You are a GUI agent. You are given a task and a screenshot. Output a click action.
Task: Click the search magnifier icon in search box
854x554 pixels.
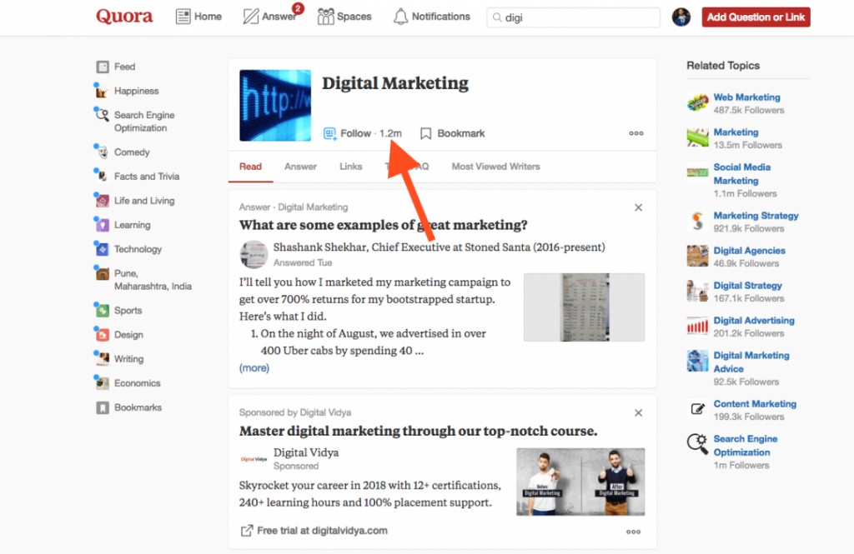(x=497, y=17)
